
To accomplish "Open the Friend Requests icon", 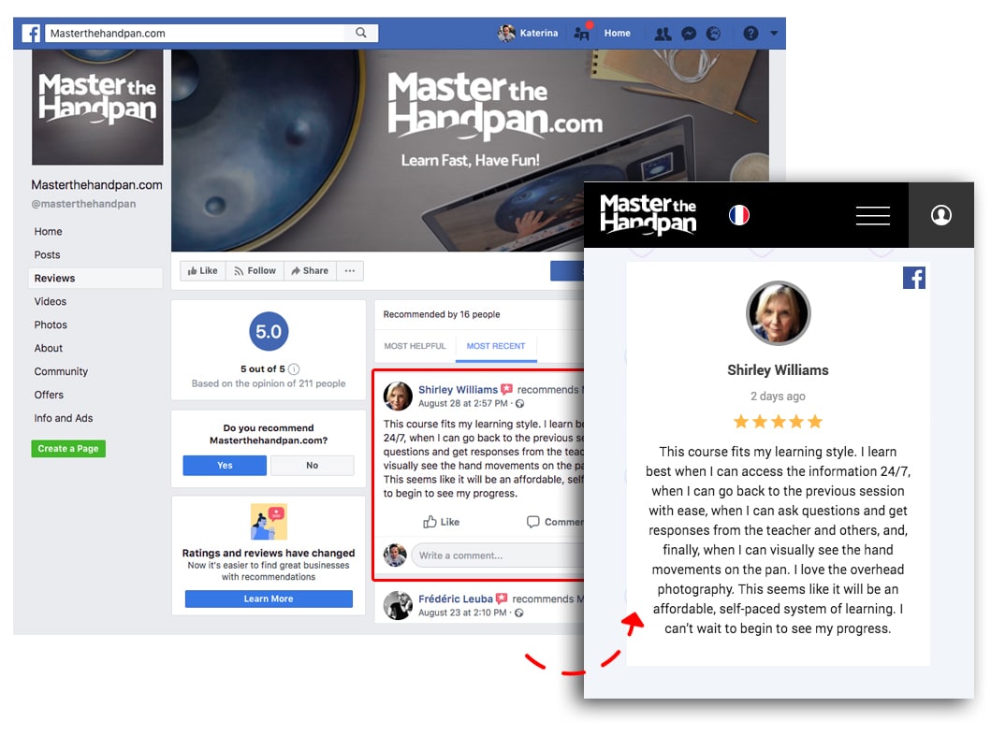I will (x=663, y=33).
